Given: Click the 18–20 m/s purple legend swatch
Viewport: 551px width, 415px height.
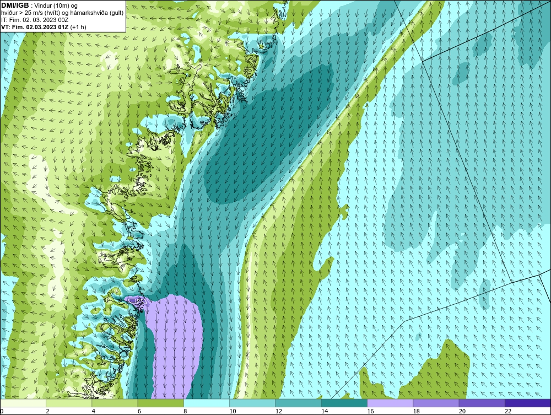Looking at the screenshot, I should point(436,403).
